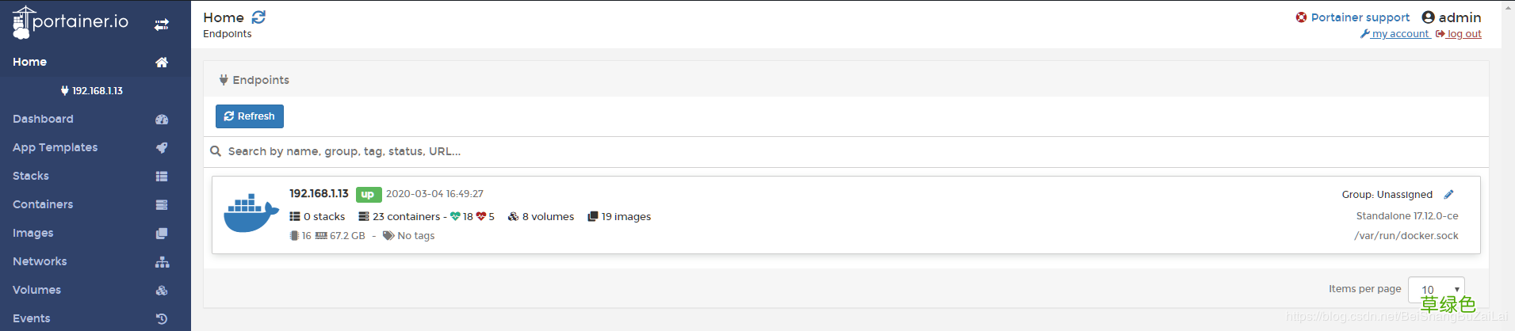1515x331 pixels.
Task: Click the Events history icon
Action: 162,319
